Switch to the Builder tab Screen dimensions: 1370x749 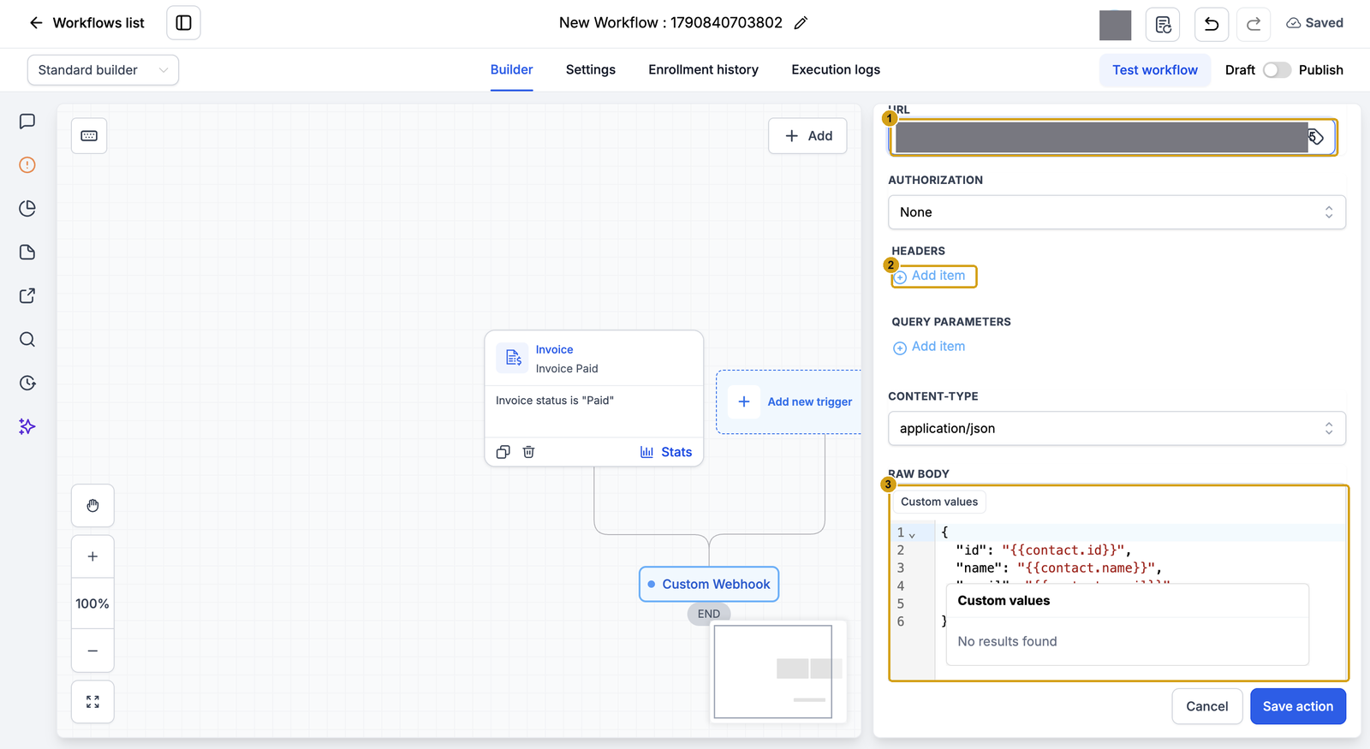click(x=511, y=70)
